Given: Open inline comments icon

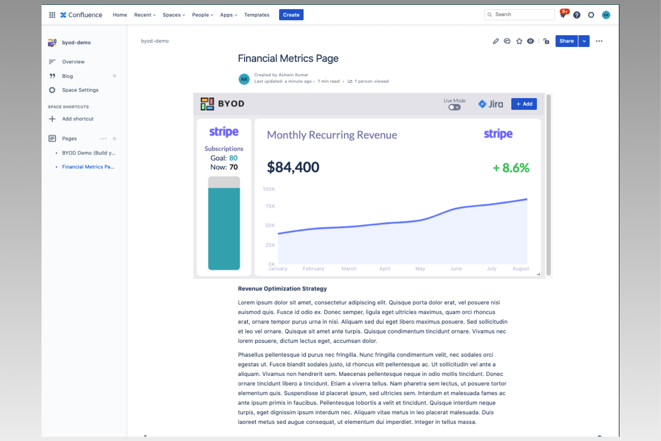Looking at the screenshot, I should tap(507, 41).
